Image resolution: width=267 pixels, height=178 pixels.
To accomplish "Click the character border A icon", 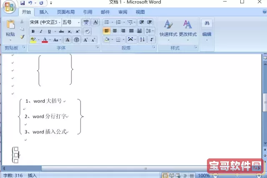I will [96, 22].
